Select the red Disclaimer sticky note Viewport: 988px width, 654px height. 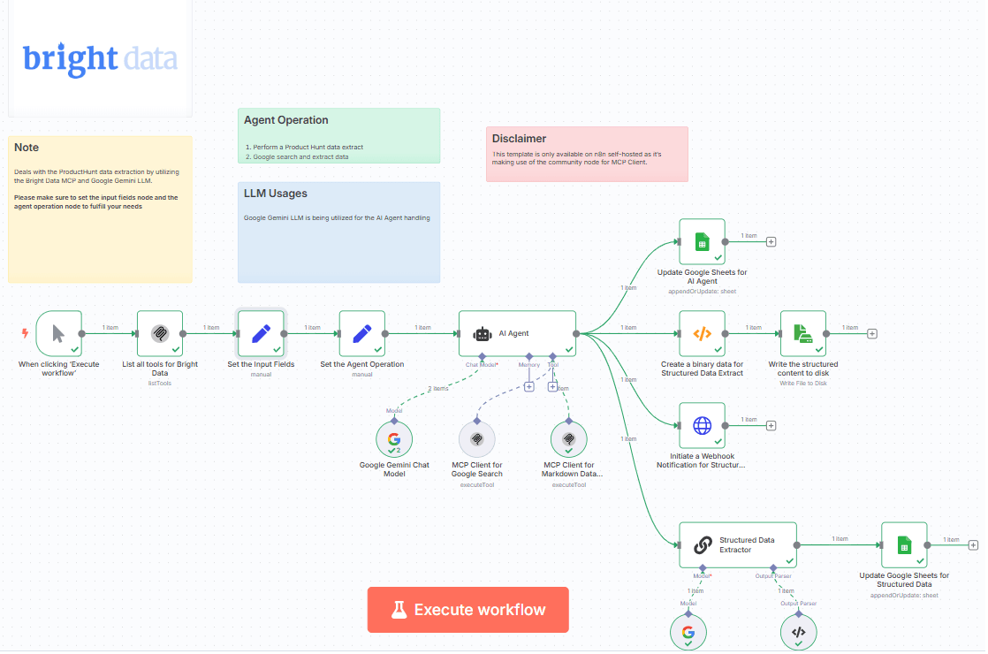tap(588, 155)
